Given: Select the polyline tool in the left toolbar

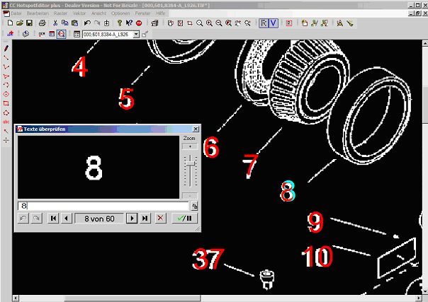Looking at the screenshot, I should pyautogui.click(x=6, y=66).
